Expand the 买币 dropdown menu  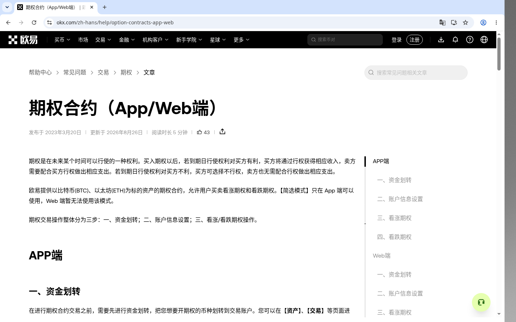coord(62,40)
